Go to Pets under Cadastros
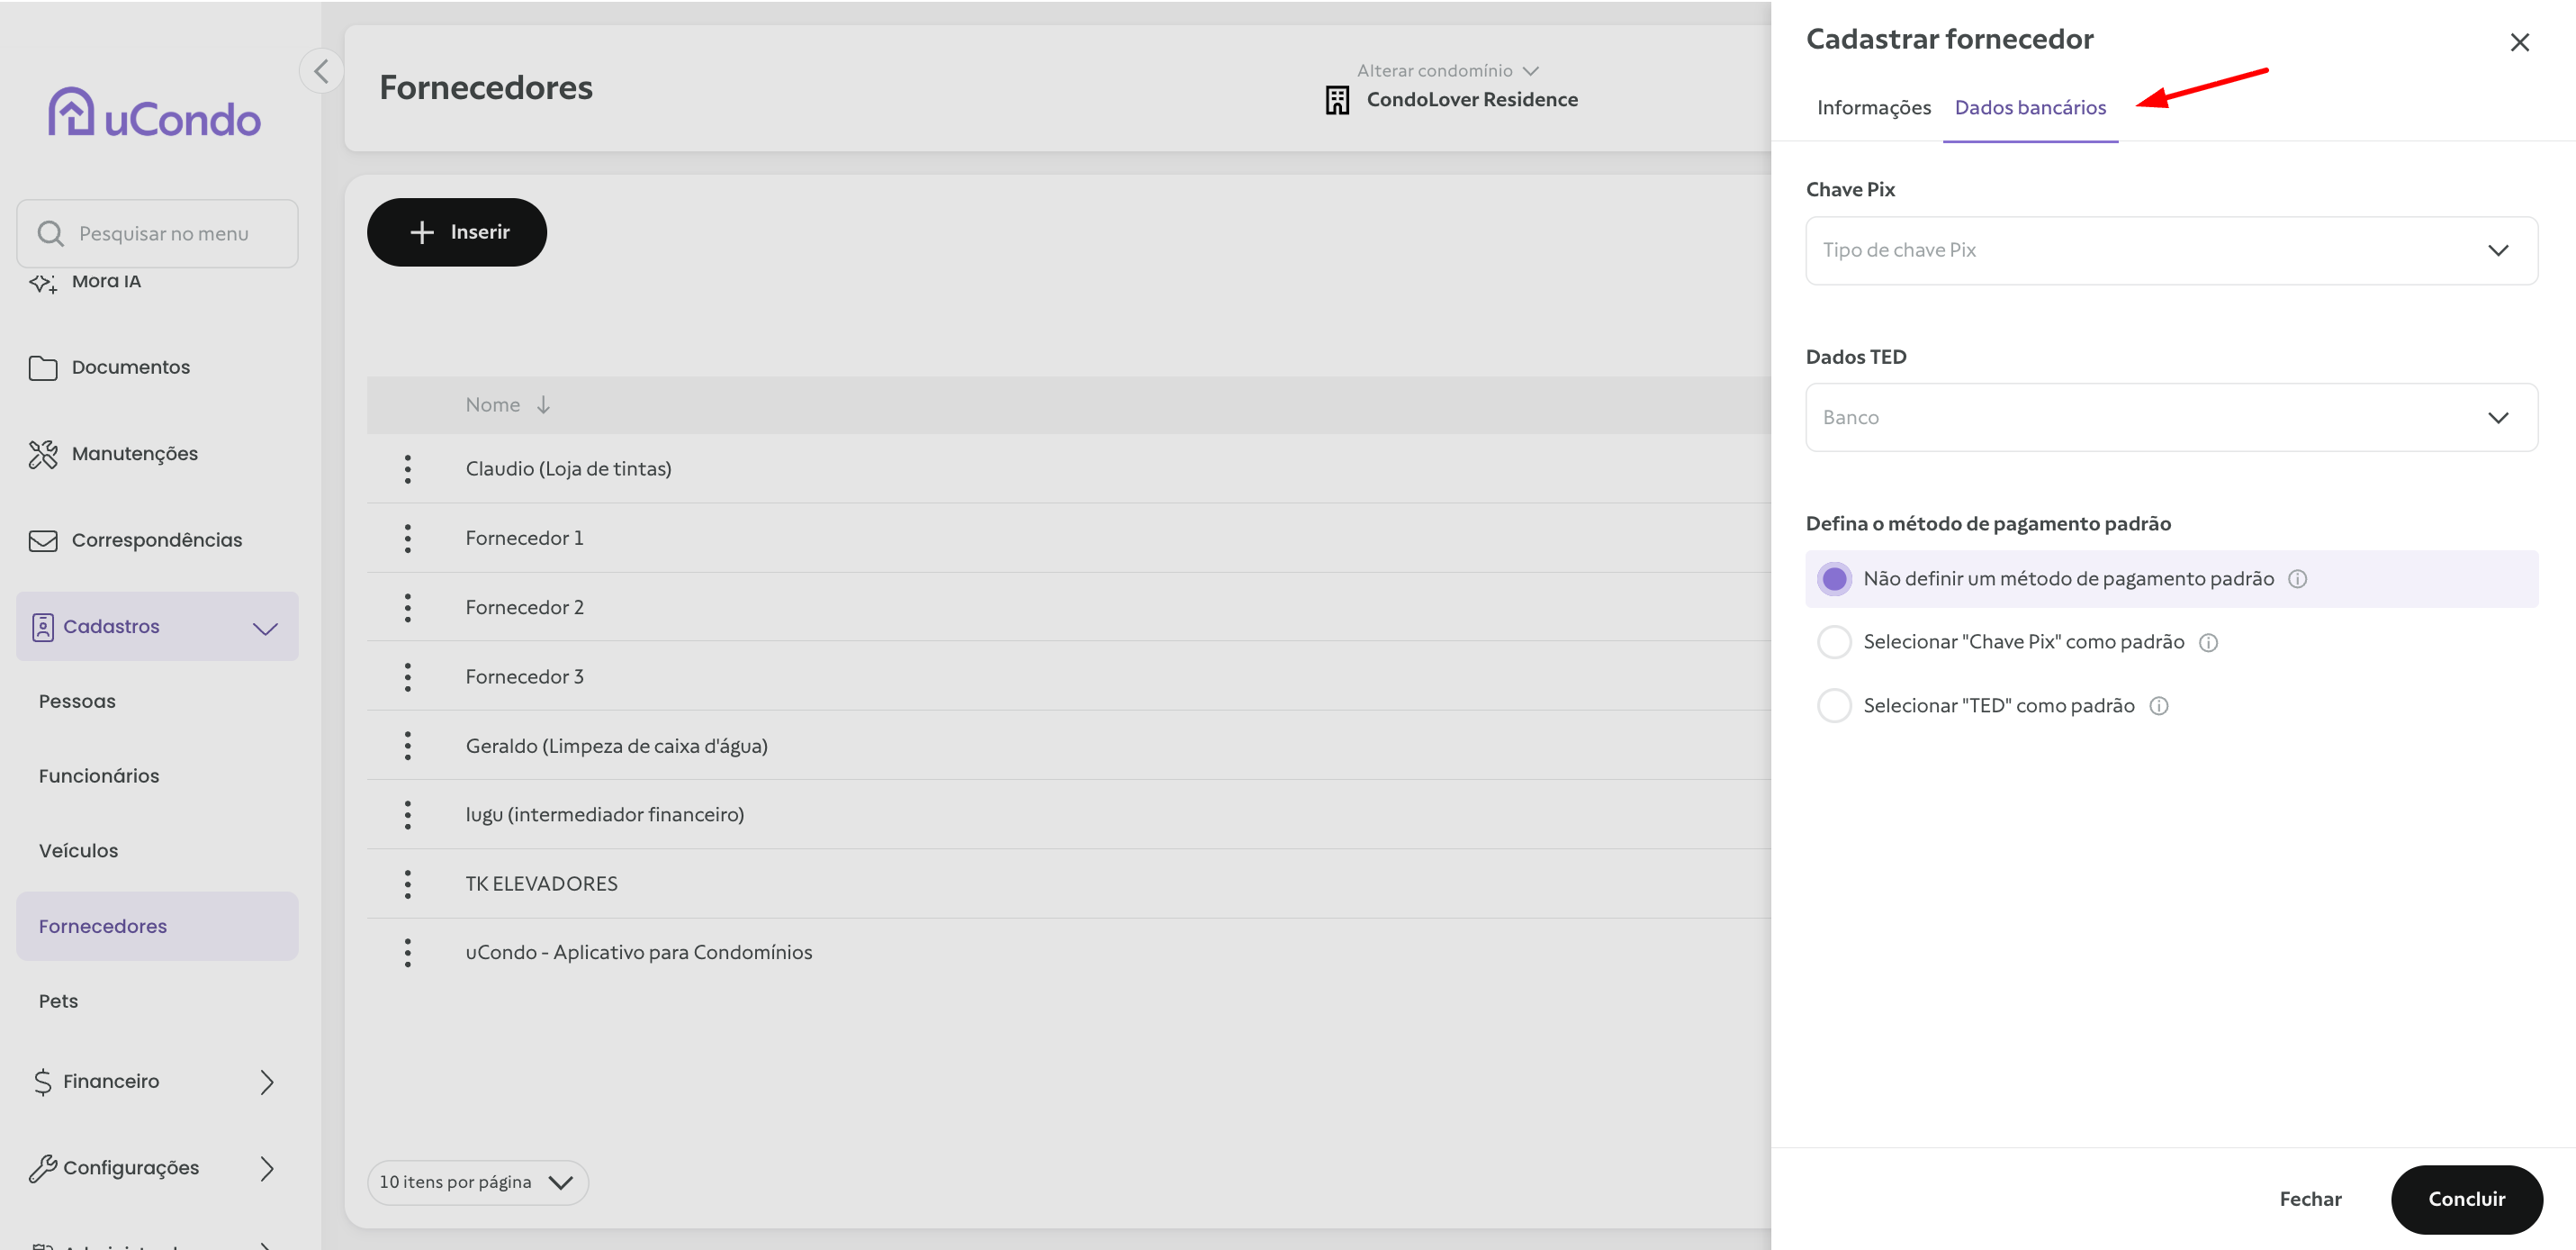This screenshot has width=2576, height=1250. tap(58, 1001)
